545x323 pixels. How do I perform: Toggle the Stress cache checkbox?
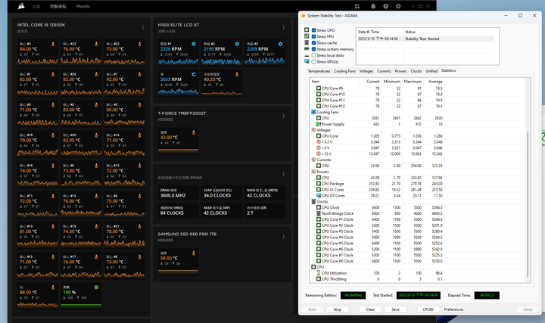(x=314, y=42)
